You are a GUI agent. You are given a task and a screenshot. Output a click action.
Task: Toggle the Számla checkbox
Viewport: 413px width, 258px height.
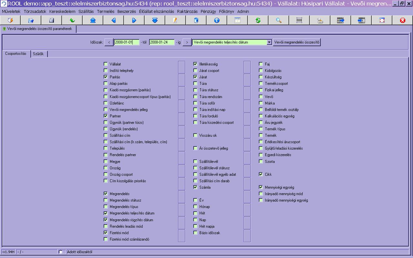(x=195, y=187)
